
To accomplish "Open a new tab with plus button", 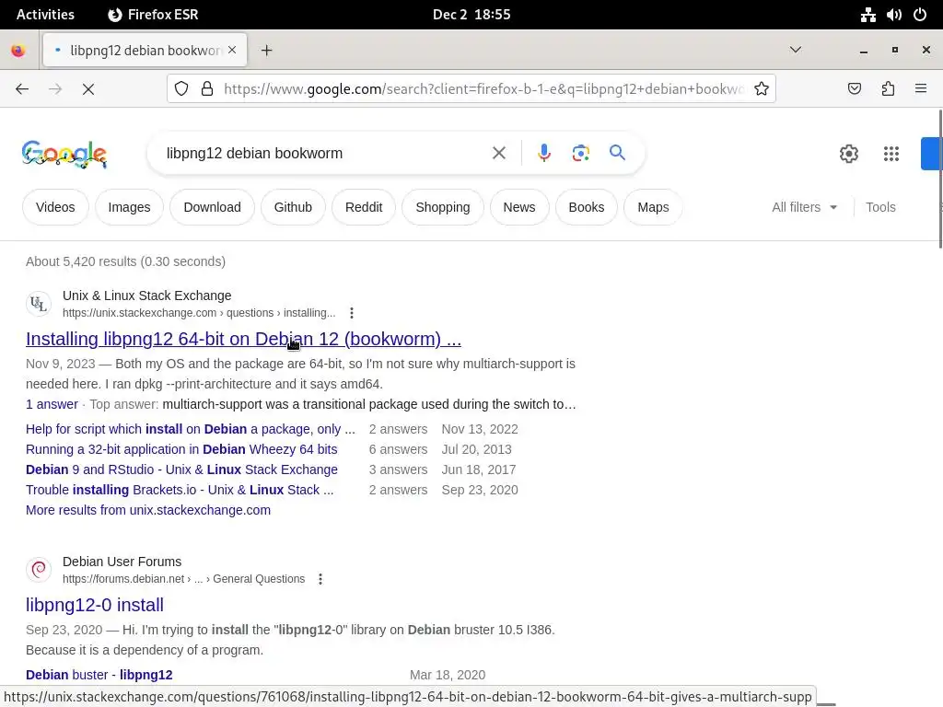I will 267,51.
